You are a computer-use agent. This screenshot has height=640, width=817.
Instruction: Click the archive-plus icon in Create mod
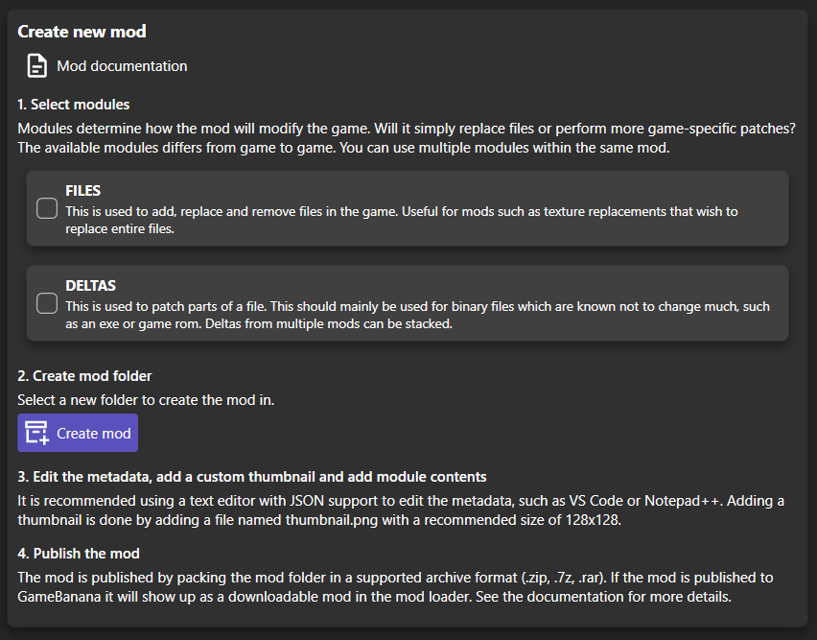37,433
